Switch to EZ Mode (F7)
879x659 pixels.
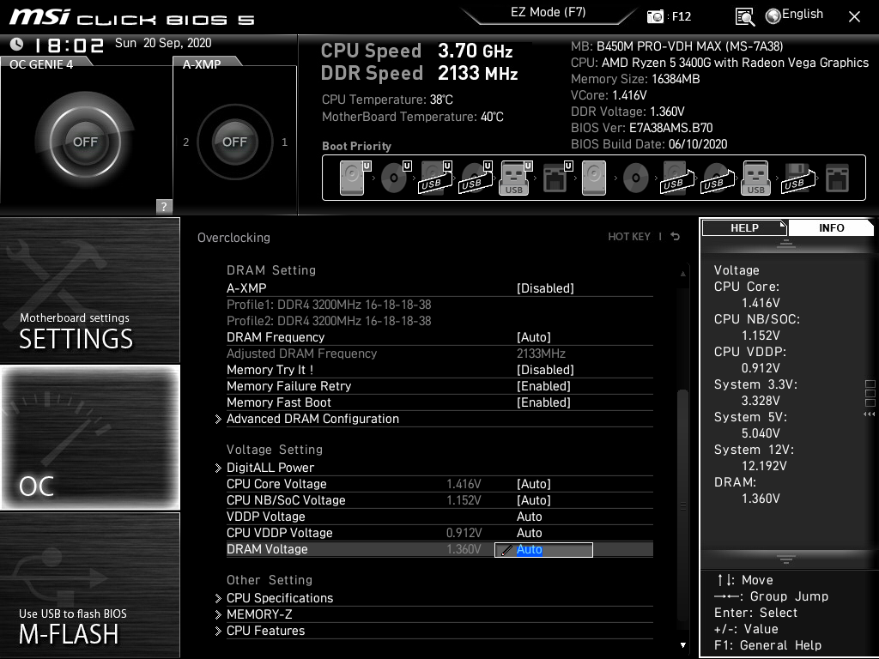548,13
